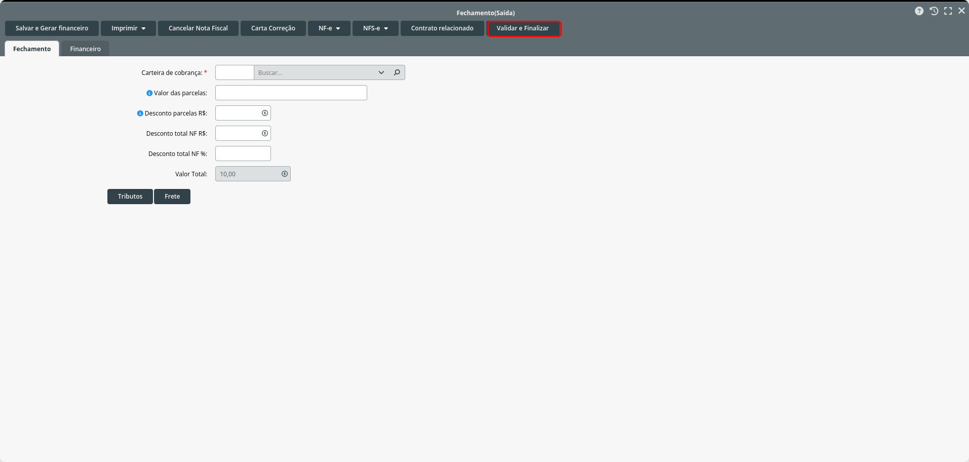Click Salvar e Gerar financeiro button
The height and width of the screenshot is (462, 969).
(52, 28)
